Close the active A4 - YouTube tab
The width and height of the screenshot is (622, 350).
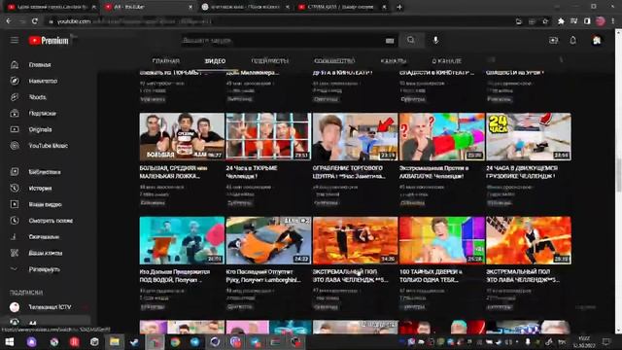(x=190, y=7)
